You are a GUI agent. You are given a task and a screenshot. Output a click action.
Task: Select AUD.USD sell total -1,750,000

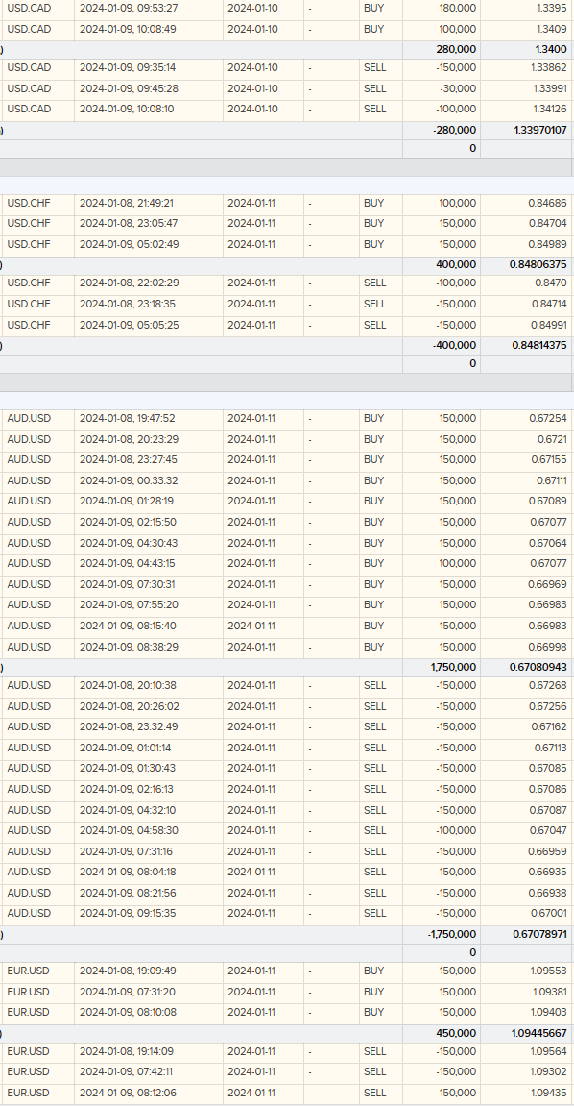click(451, 934)
